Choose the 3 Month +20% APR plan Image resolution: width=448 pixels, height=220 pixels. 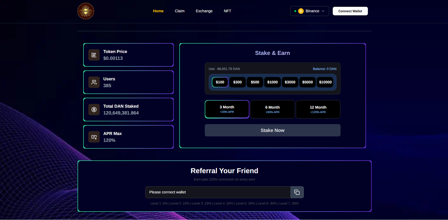click(x=227, y=109)
